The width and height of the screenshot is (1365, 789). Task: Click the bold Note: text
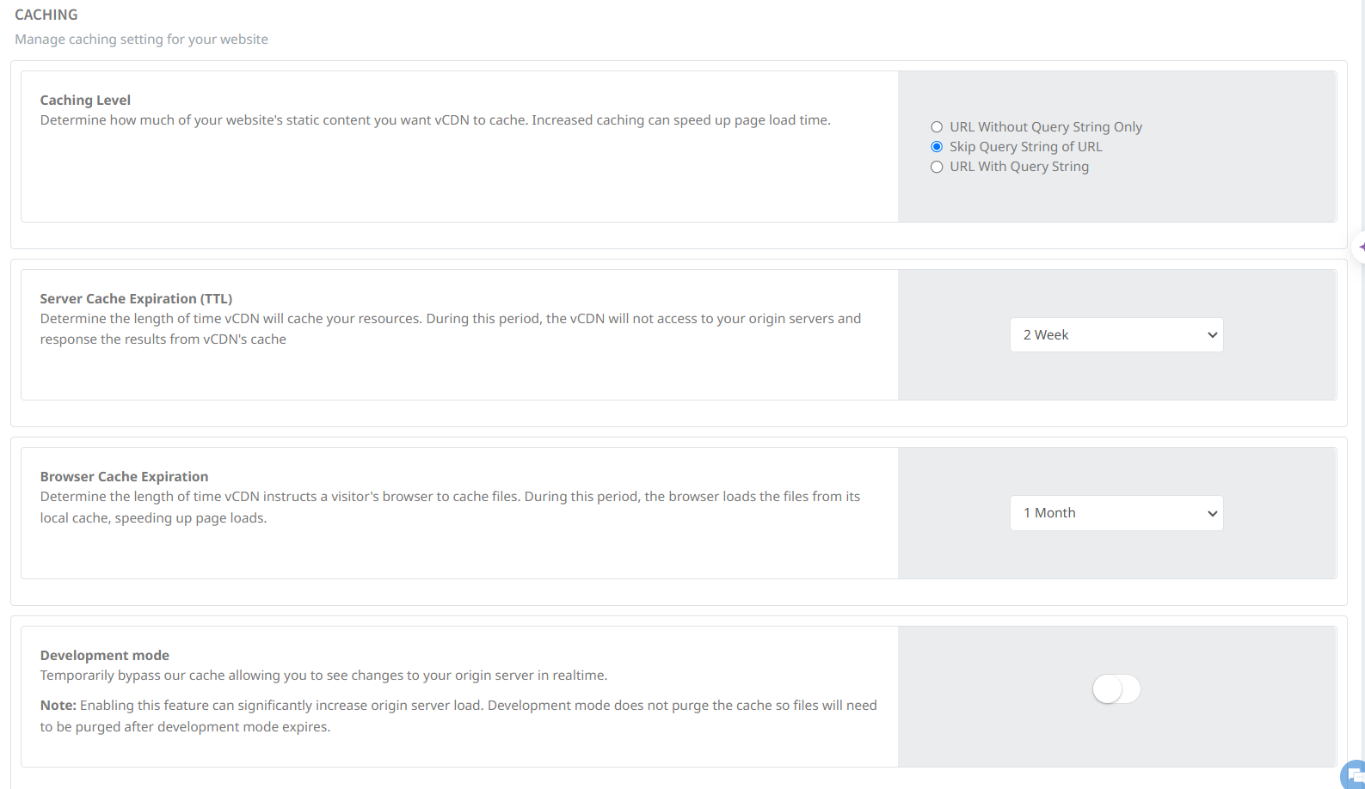point(58,706)
